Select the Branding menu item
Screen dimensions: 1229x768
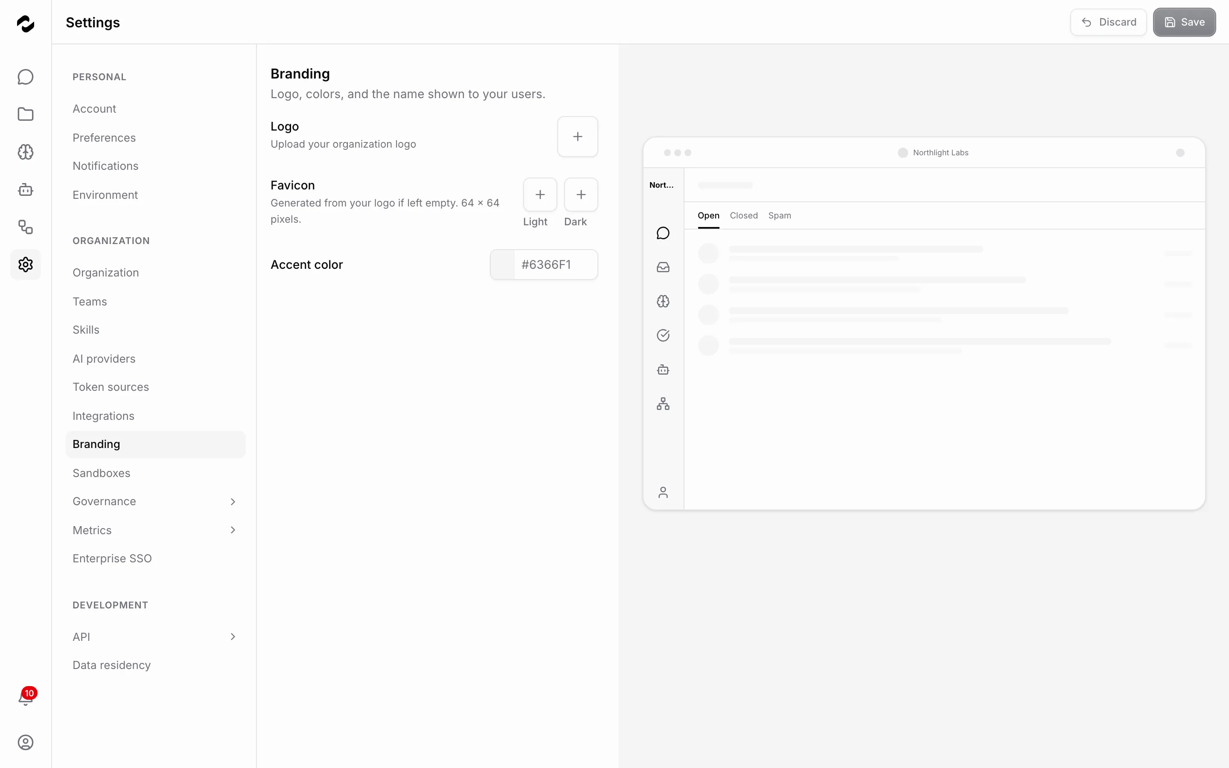[x=155, y=445]
